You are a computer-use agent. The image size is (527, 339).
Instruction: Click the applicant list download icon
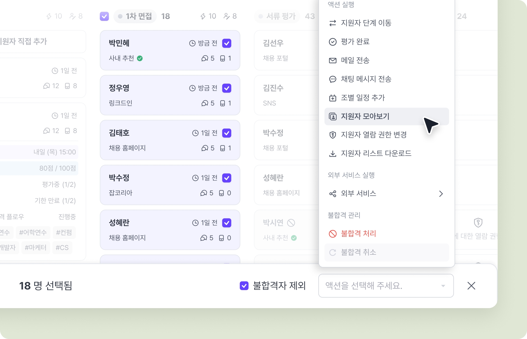[333, 153]
